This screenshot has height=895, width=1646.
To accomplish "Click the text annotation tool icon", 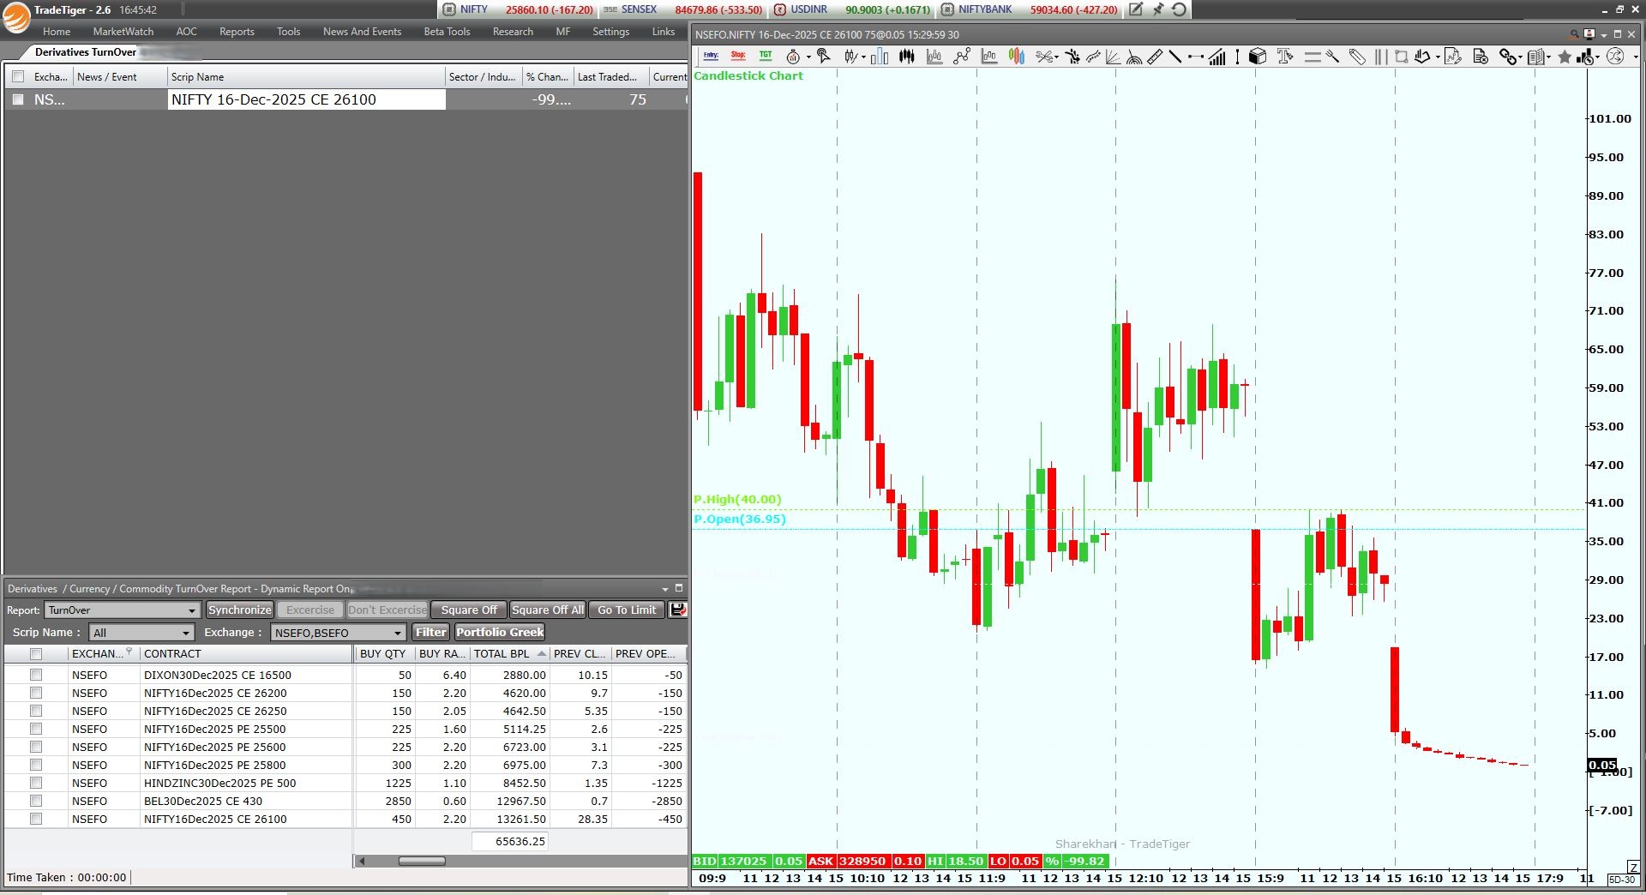I will (x=1284, y=57).
